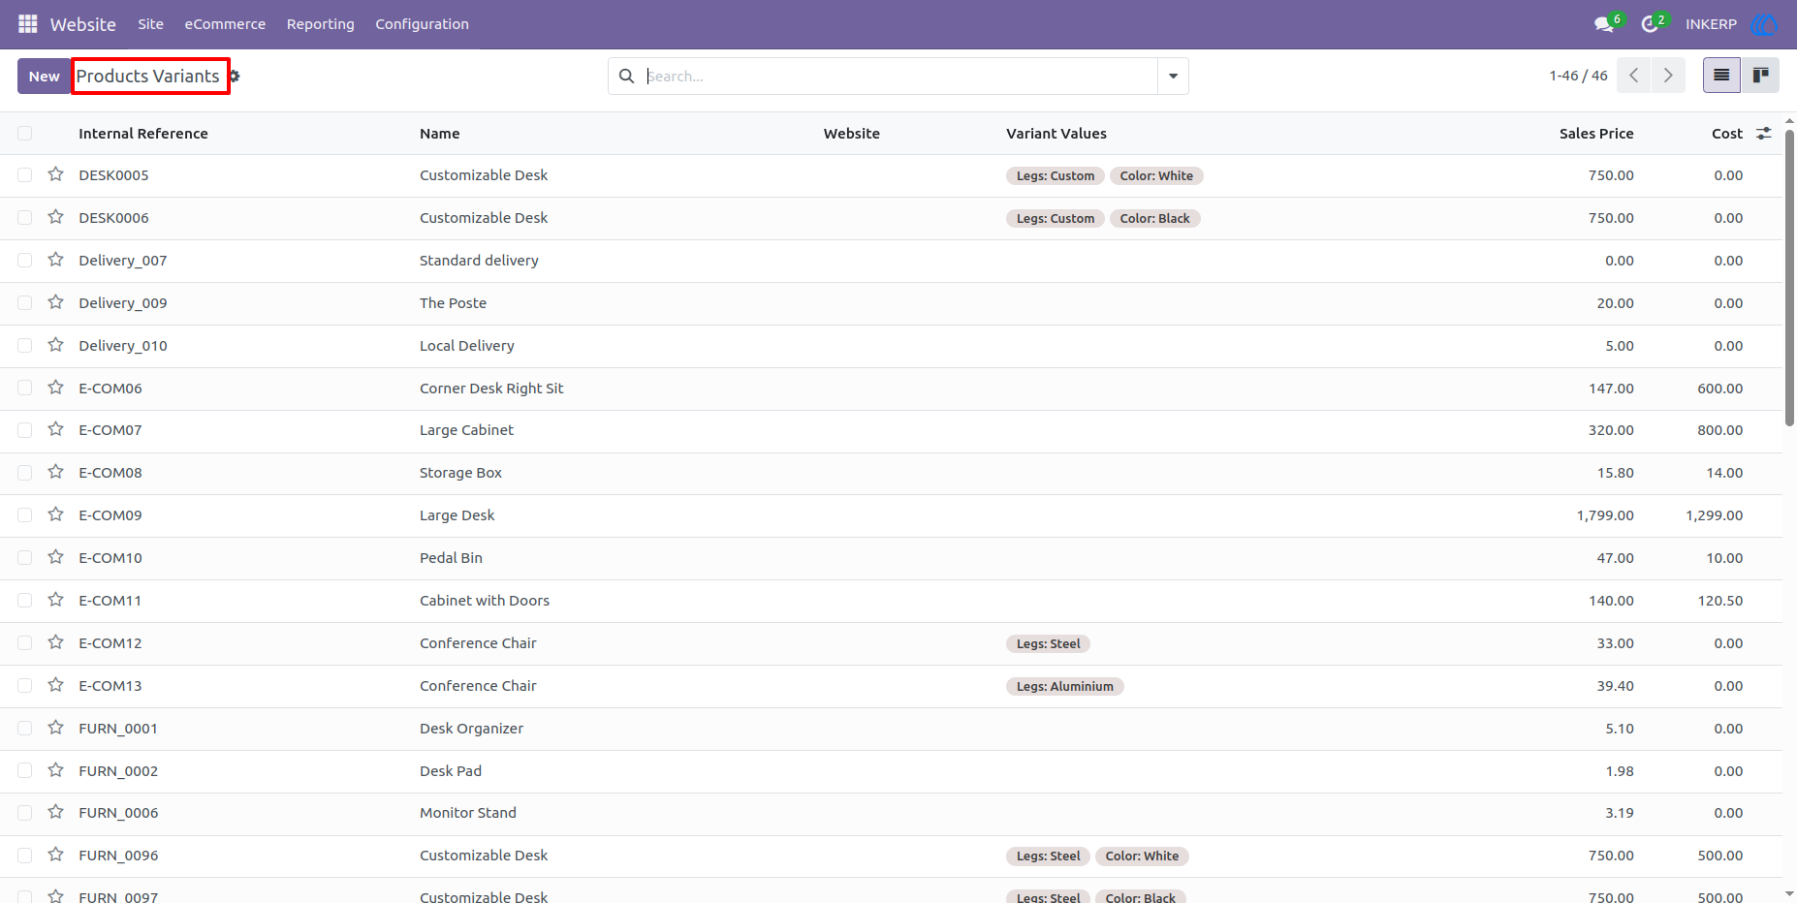Click the Website app title
The height and width of the screenshot is (903, 1797).
[x=83, y=24]
